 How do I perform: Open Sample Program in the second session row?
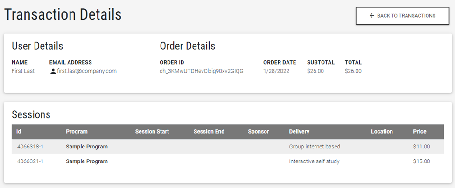coord(87,161)
